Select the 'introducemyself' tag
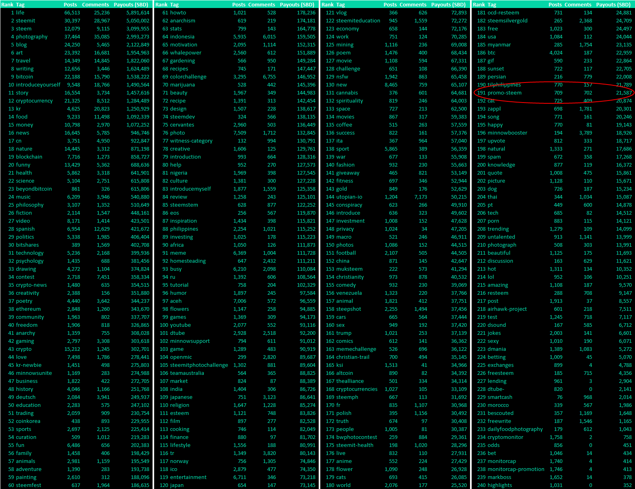 [191, 189]
